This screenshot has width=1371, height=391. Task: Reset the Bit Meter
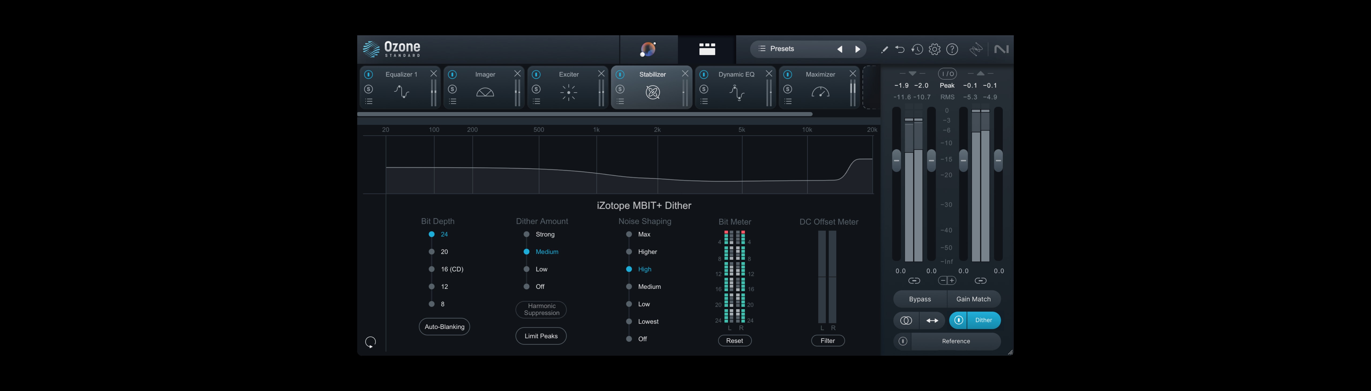click(x=735, y=340)
